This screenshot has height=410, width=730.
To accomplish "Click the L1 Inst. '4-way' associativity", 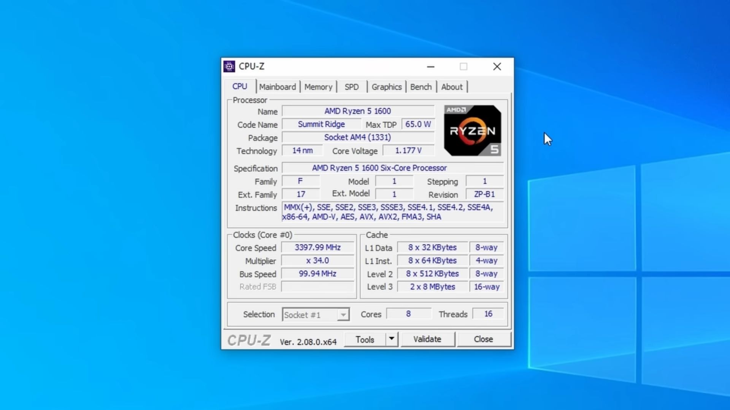I will coord(487,261).
